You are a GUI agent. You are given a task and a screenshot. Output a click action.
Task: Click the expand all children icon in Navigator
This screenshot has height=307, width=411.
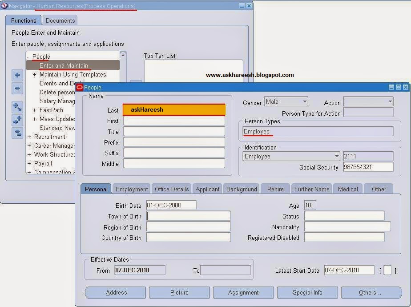17,107
